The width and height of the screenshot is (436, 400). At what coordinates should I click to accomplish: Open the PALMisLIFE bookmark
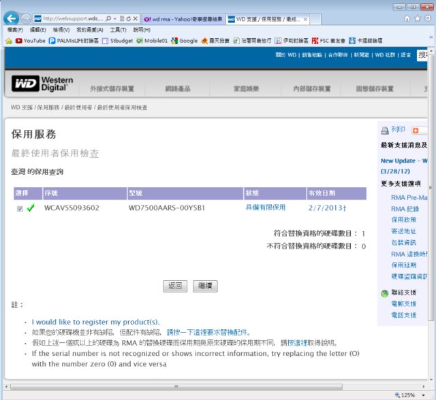tap(74, 41)
